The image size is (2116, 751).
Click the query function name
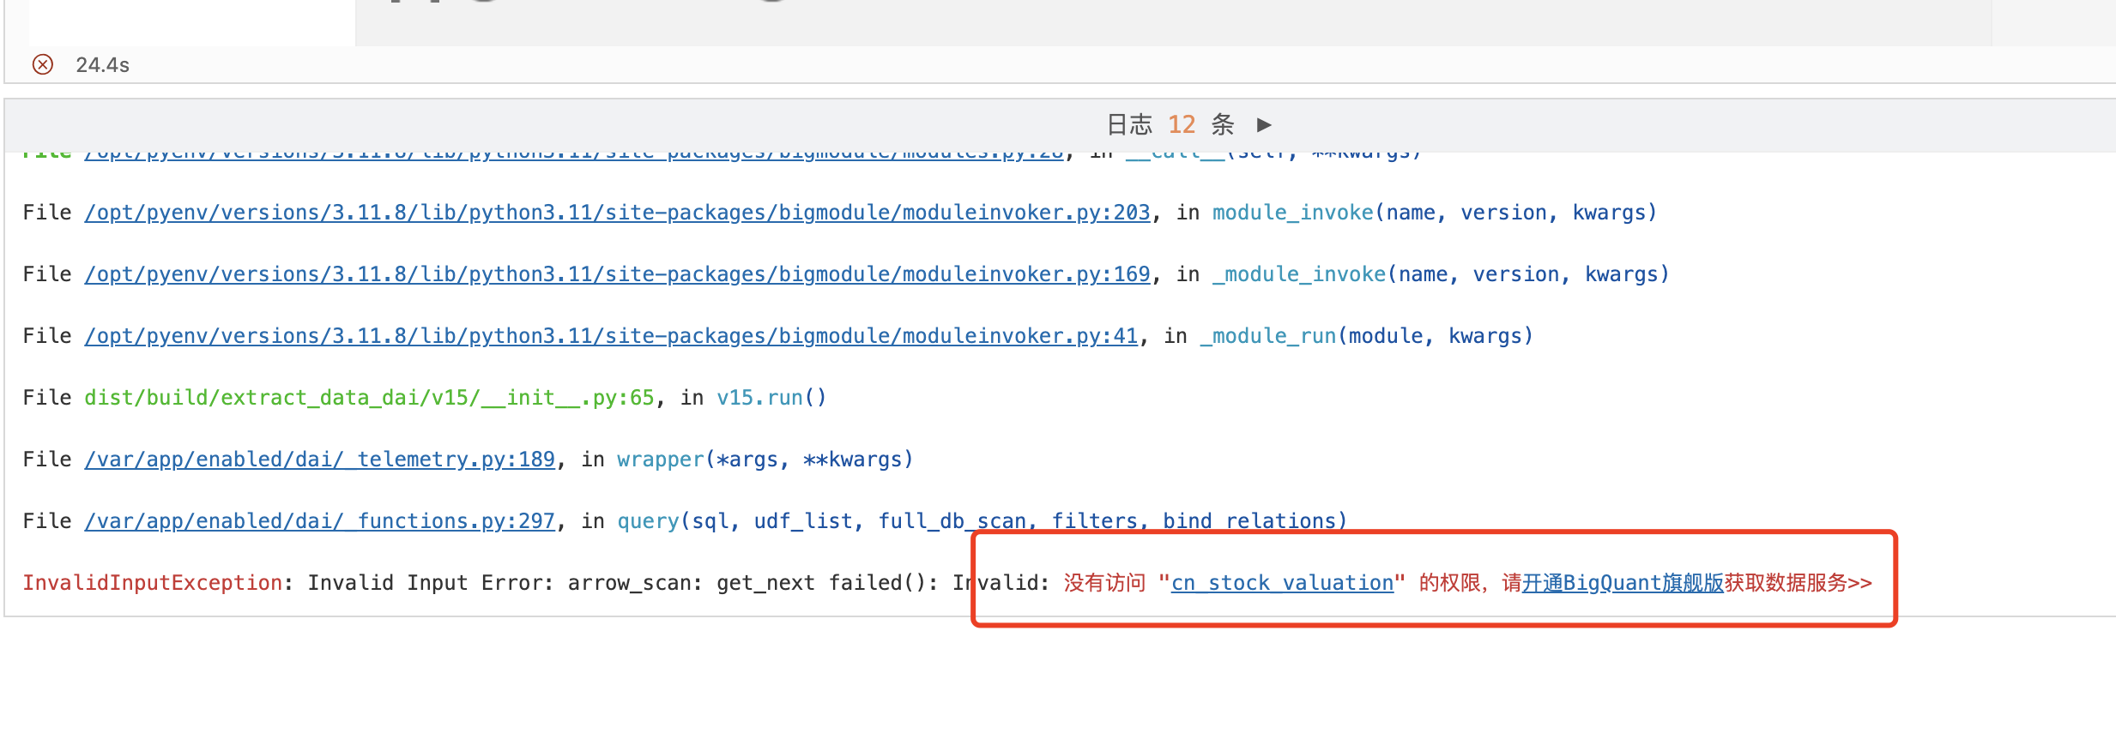coord(648,521)
